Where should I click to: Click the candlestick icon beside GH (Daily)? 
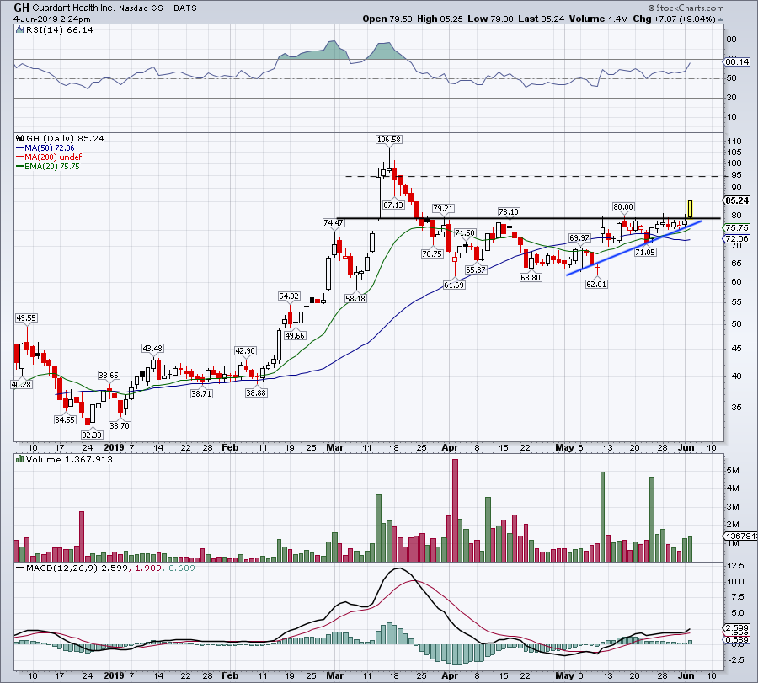tap(20, 138)
